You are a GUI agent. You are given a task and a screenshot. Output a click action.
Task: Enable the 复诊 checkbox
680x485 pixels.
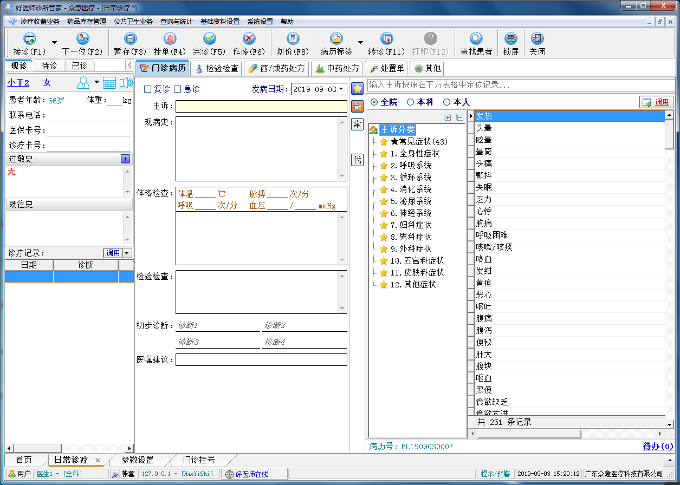pyautogui.click(x=148, y=89)
